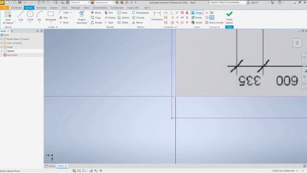Click Import Points icon

[x=197, y=18]
